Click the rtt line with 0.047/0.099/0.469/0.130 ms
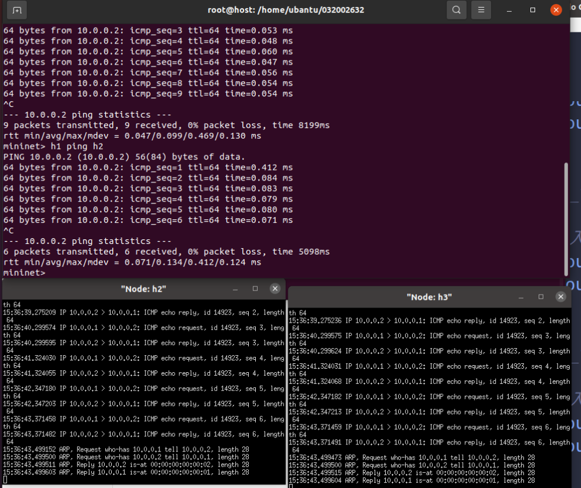 (x=132, y=136)
